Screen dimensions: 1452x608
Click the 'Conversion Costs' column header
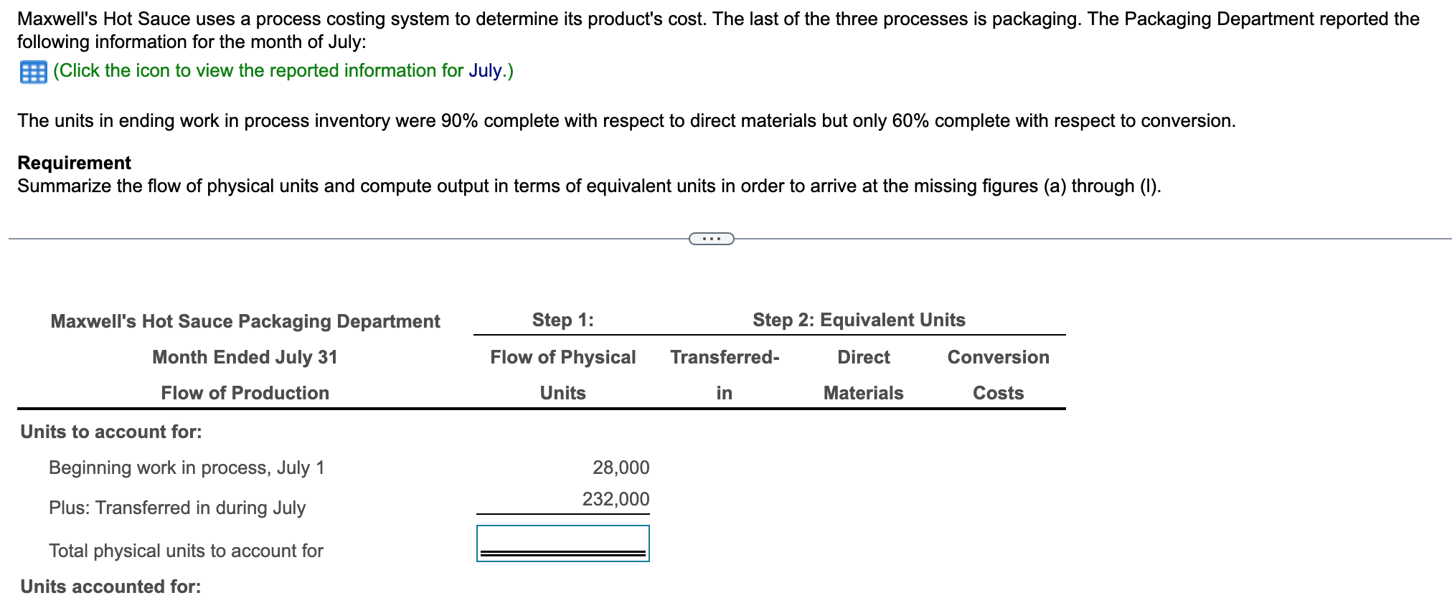[998, 375]
